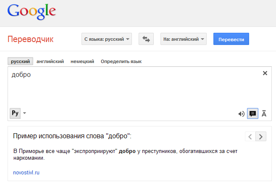
Task: Click the Переводчик title
Action: [x=30, y=39]
